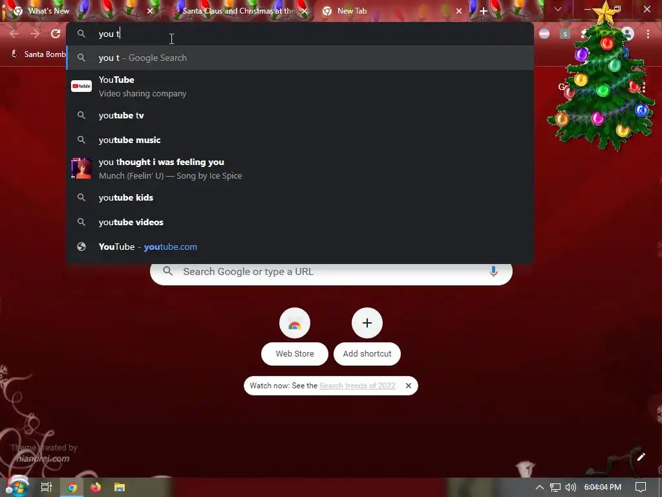Choose the YouTube video sharing company suggestion
The width and height of the screenshot is (662, 497).
pyautogui.click(x=300, y=86)
